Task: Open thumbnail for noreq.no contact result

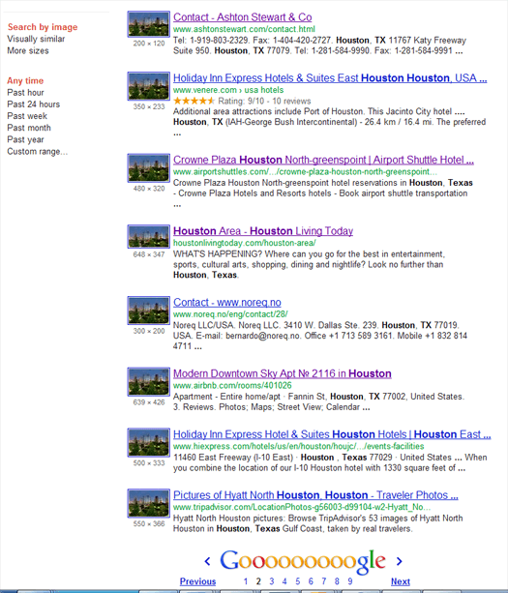Action: click(149, 311)
